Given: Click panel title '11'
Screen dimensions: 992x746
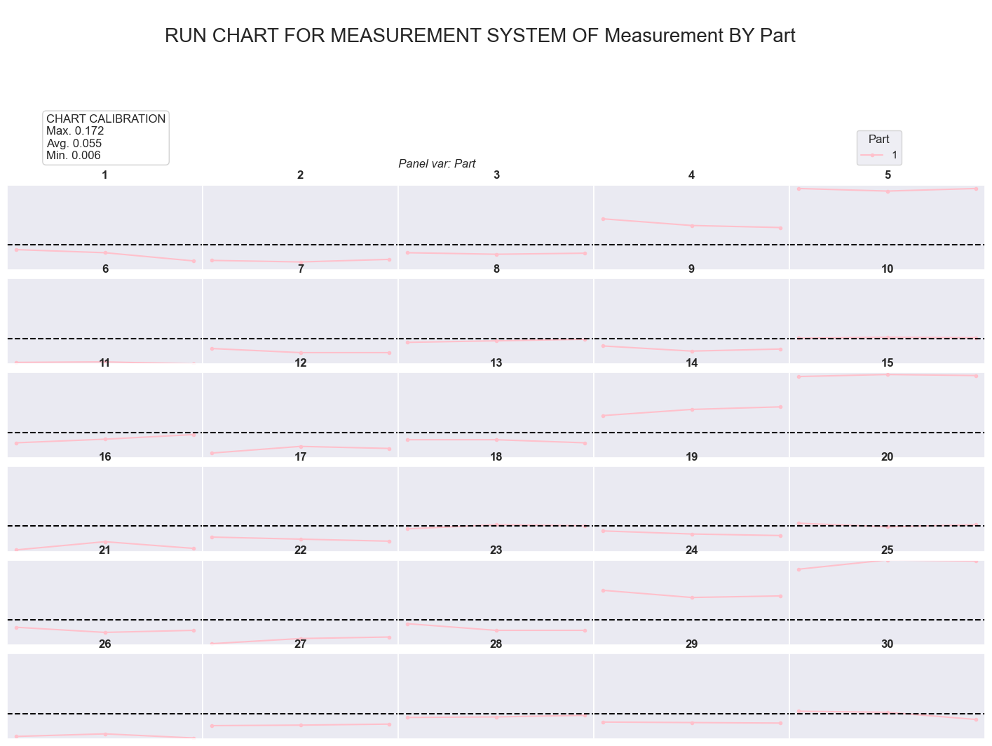Looking at the screenshot, I should pos(105,363).
